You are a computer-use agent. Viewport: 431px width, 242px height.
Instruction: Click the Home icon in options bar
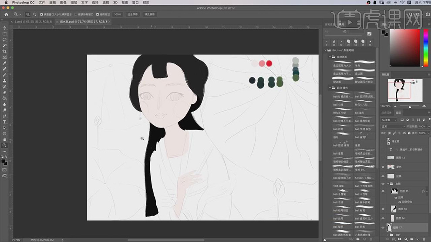click(7, 14)
